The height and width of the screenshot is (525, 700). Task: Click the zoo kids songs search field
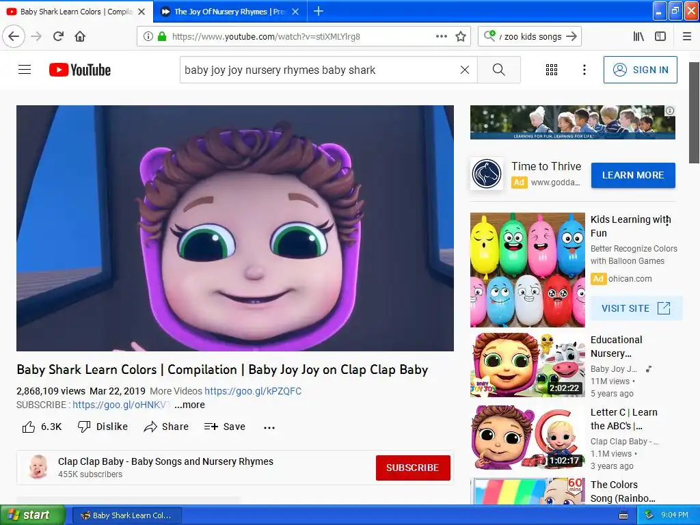point(531,36)
